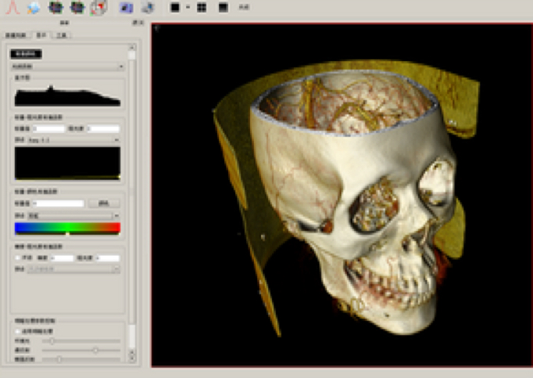Select the single black viewport layout icon
This screenshot has width=533, height=378.
175,7
